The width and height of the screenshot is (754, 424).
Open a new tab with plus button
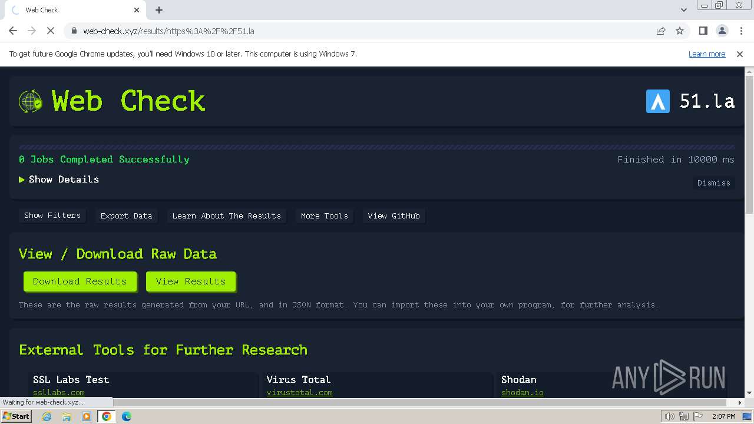[x=159, y=10]
